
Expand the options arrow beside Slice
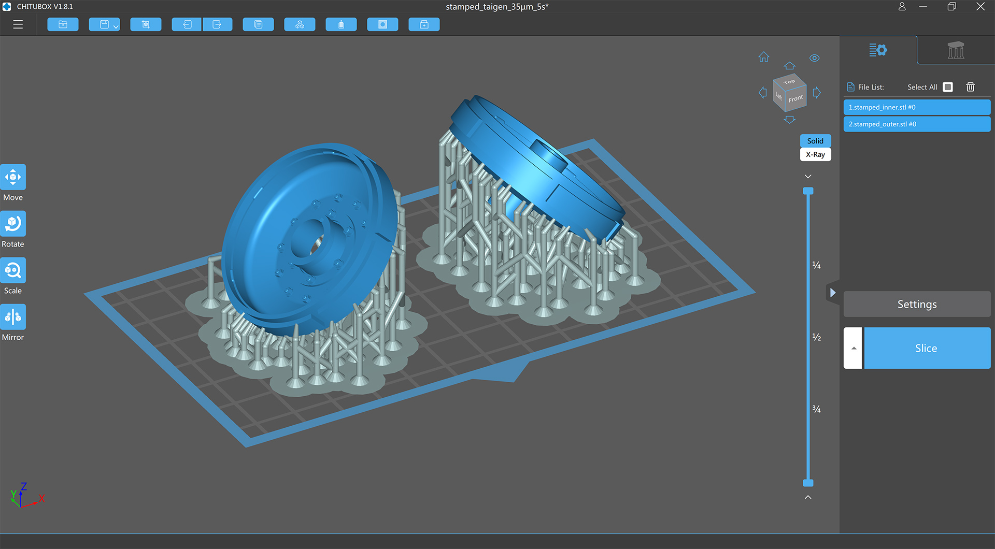[x=854, y=348]
